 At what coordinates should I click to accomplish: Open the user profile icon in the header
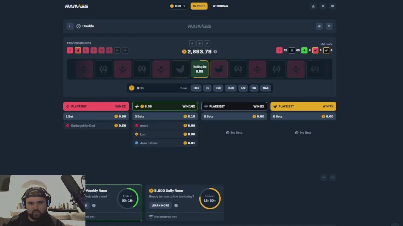click(x=313, y=6)
